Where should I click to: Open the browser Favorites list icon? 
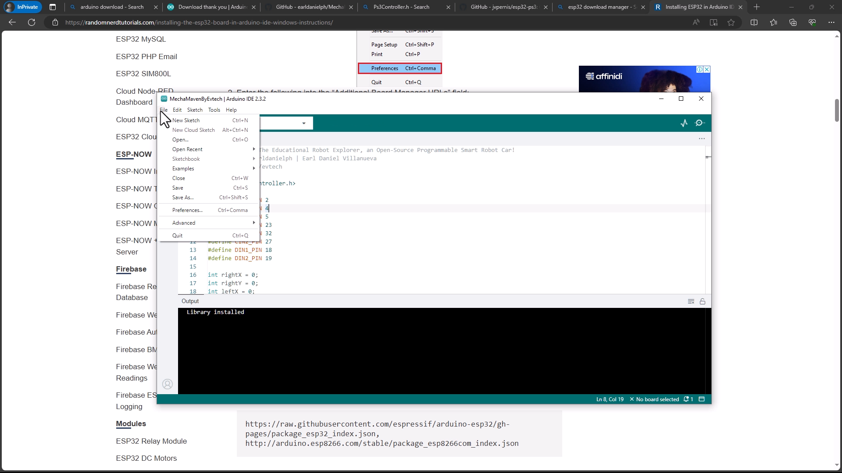(x=774, y=22)
